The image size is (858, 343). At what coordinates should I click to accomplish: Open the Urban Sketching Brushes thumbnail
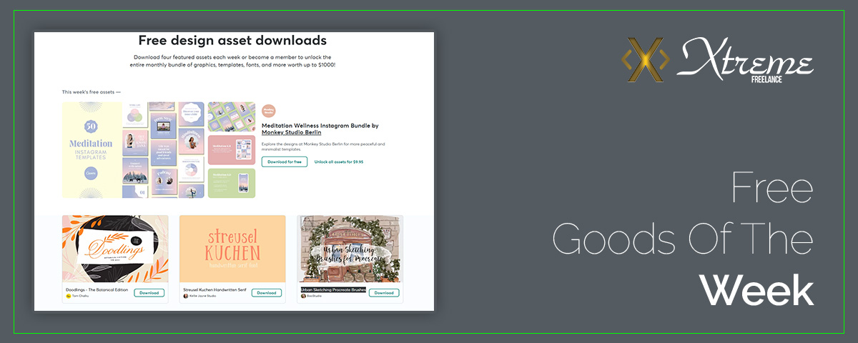[350, 249]
